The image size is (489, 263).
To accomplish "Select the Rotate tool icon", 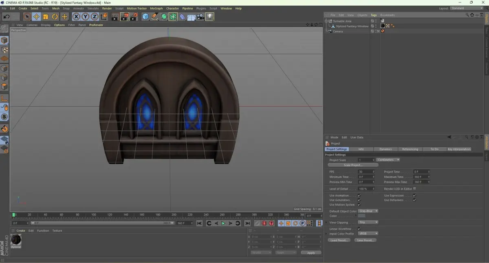I will [x=55, y=17].
